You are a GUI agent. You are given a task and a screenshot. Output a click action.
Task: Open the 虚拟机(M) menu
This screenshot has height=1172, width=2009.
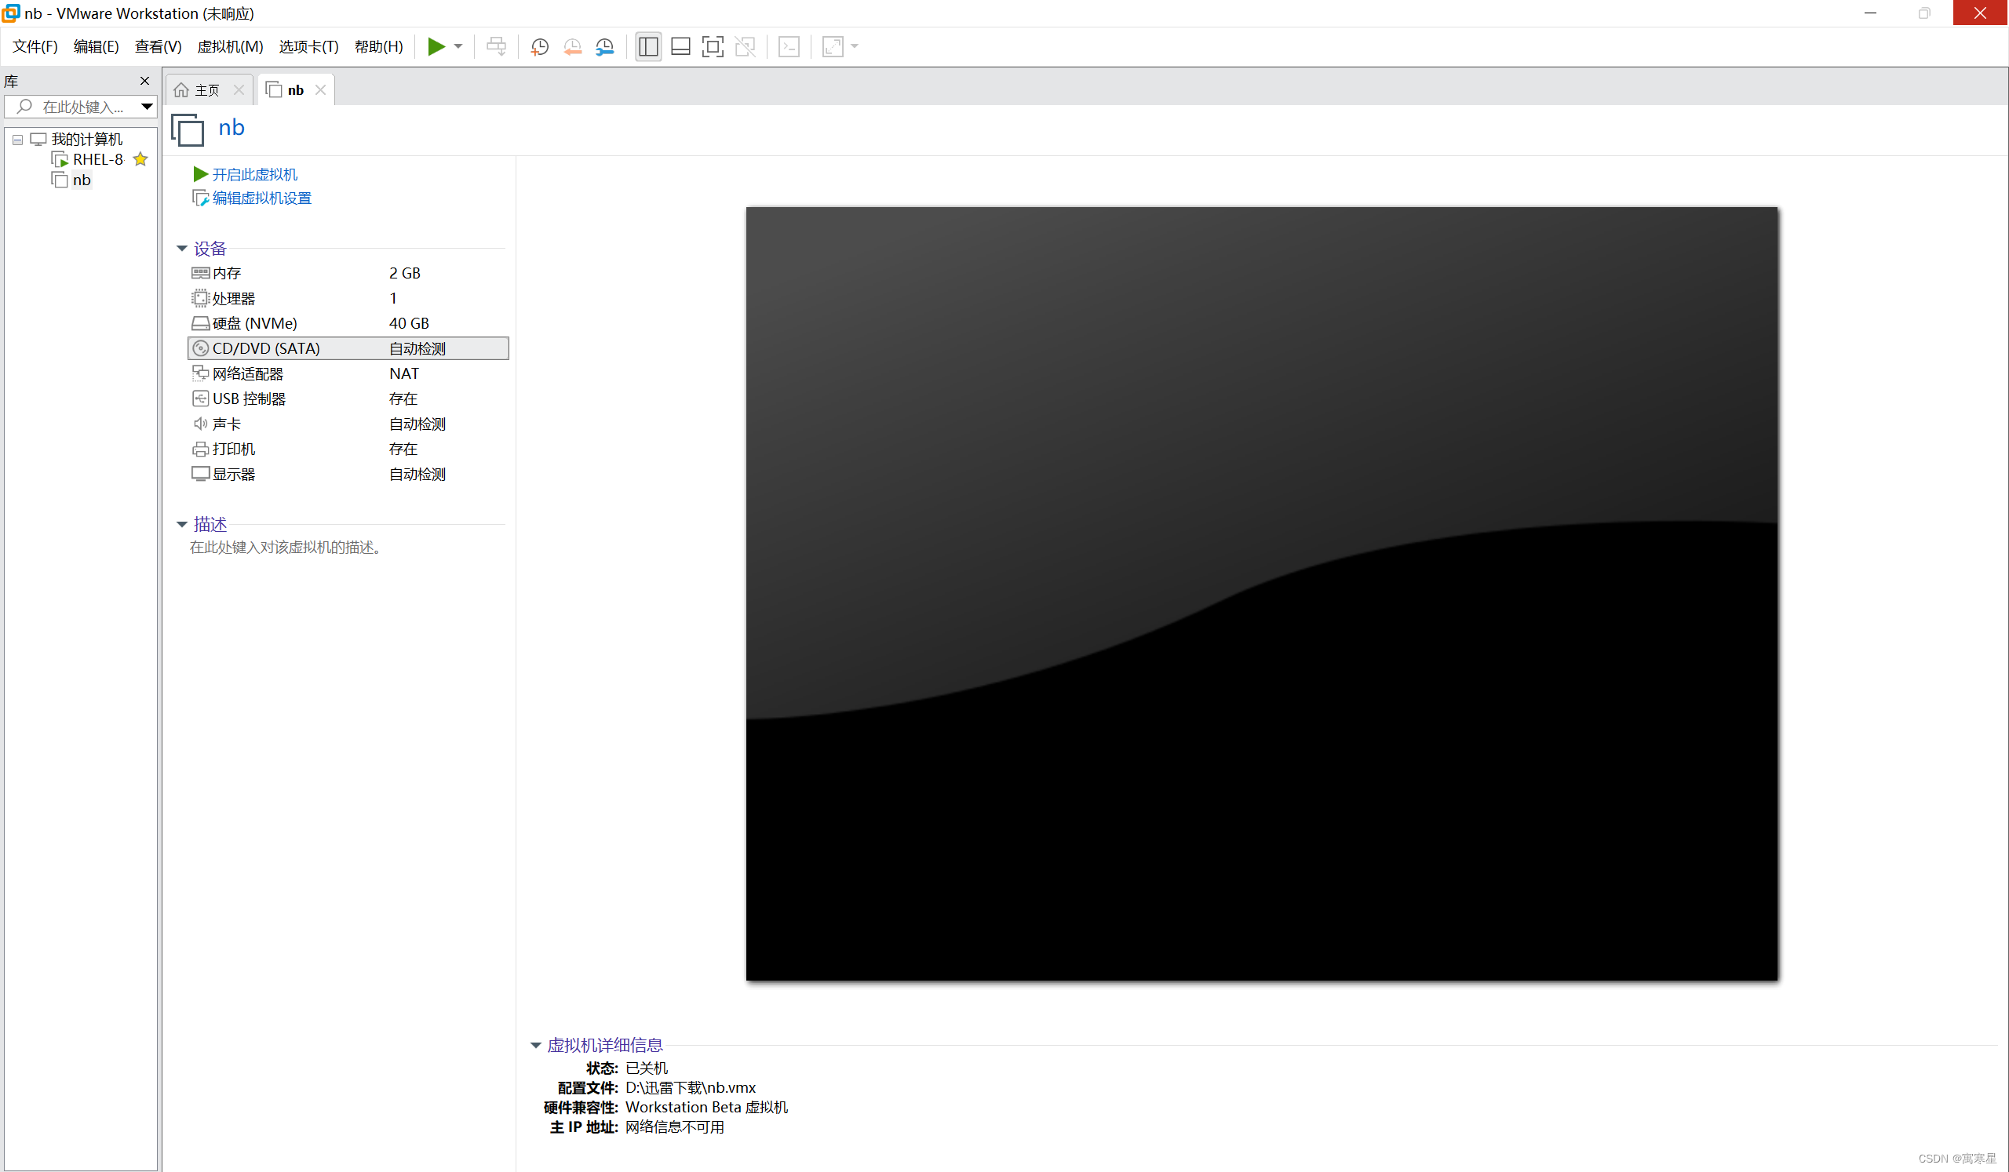(x=230, y=46)
